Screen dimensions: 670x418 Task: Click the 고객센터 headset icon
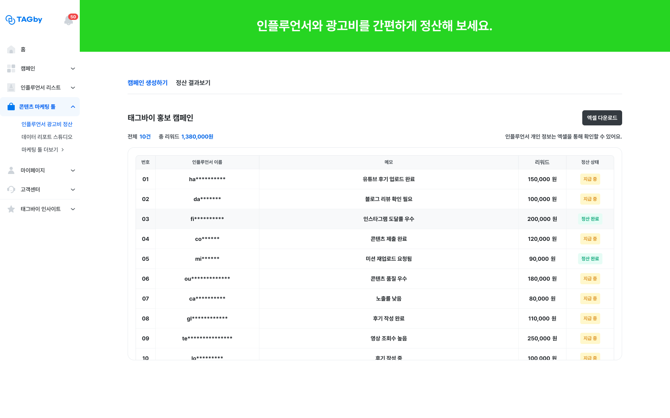click(x=11, y=189)
